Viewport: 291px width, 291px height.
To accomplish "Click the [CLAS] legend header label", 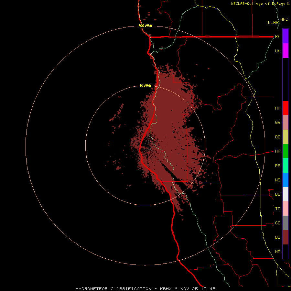I will coord(273,22).
